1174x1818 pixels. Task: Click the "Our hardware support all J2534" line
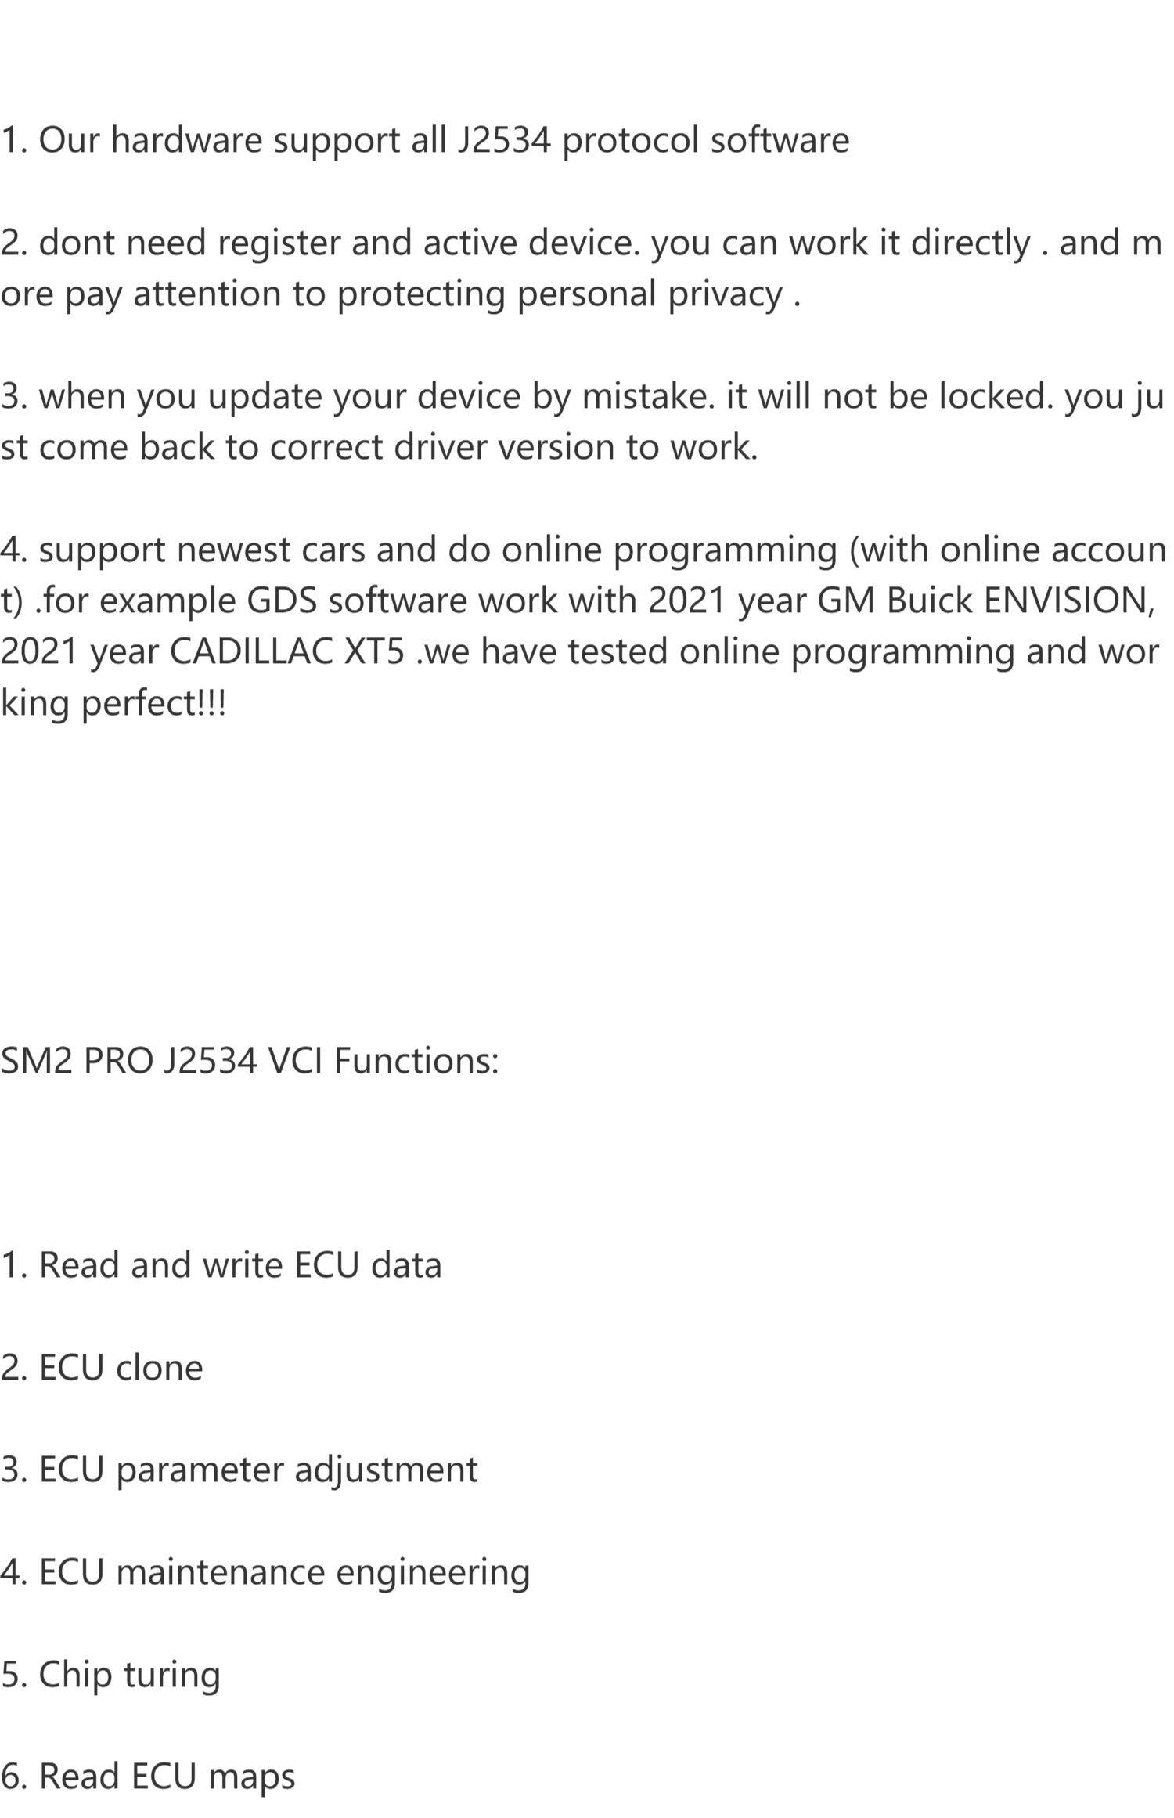[424, 140]
